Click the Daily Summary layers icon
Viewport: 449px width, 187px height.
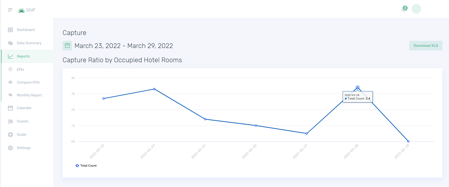tap(10, 43)
